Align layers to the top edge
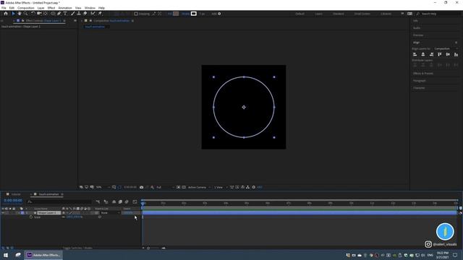Viewport: 463px width, 260px height. tap(440, 54)
